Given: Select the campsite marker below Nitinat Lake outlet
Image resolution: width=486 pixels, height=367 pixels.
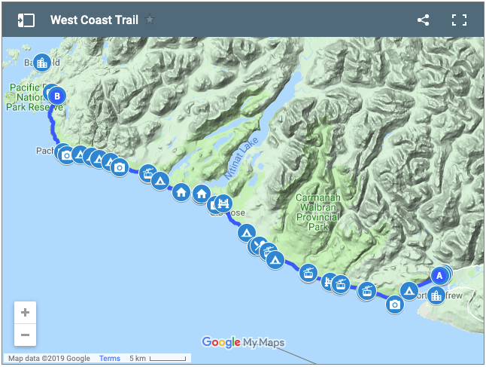Looking at the screenshot, I should pos(246,233).
